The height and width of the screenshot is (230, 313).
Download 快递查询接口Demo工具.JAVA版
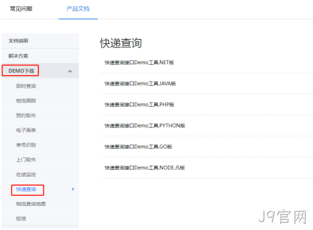pyautogui.click(x=140, y=83)
